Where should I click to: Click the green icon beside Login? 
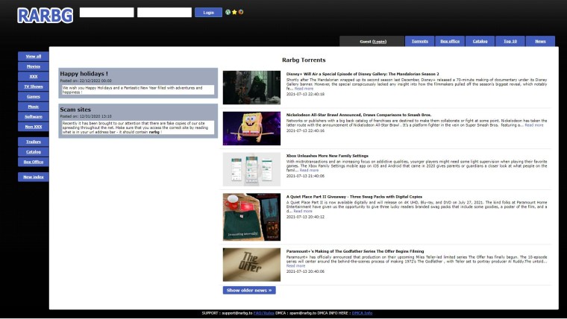tap(228, 12)
